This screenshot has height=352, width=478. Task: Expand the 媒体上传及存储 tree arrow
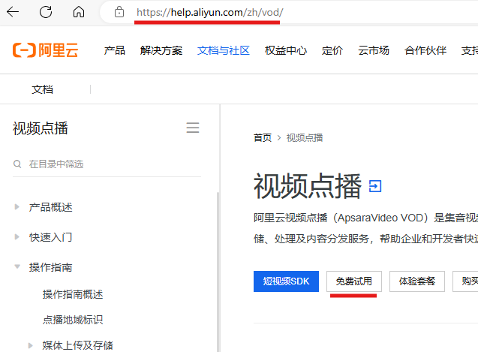tap(30, 345)
